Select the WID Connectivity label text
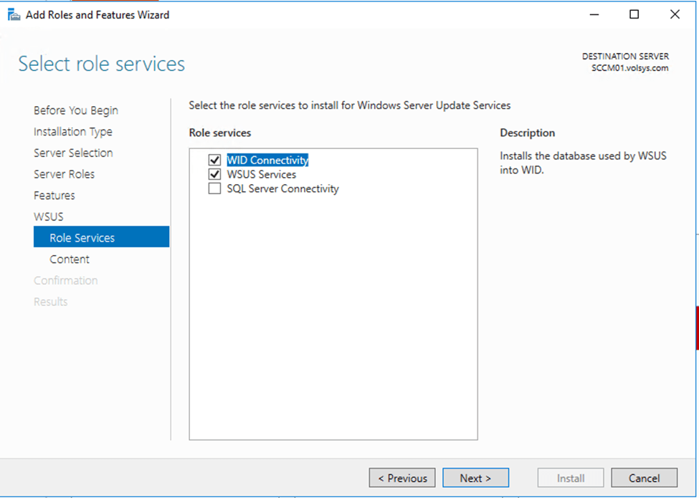Screen dimensions: 699x498 click(x=267, y=161)
